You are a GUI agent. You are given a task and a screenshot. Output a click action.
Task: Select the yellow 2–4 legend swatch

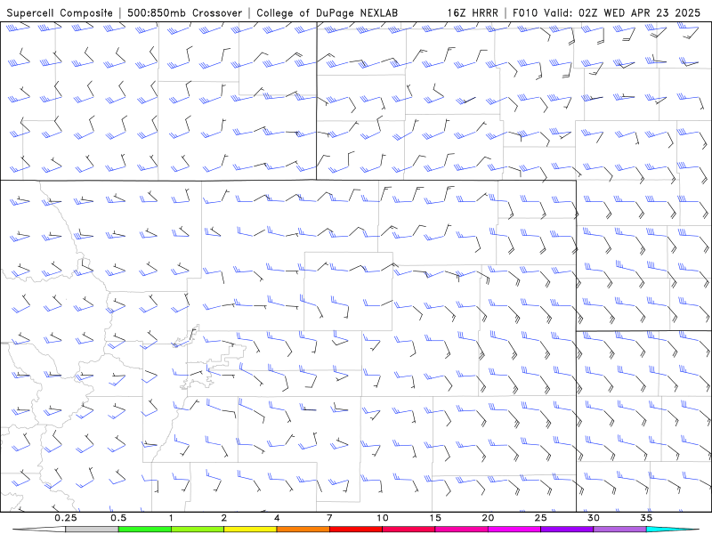[250, 530]
